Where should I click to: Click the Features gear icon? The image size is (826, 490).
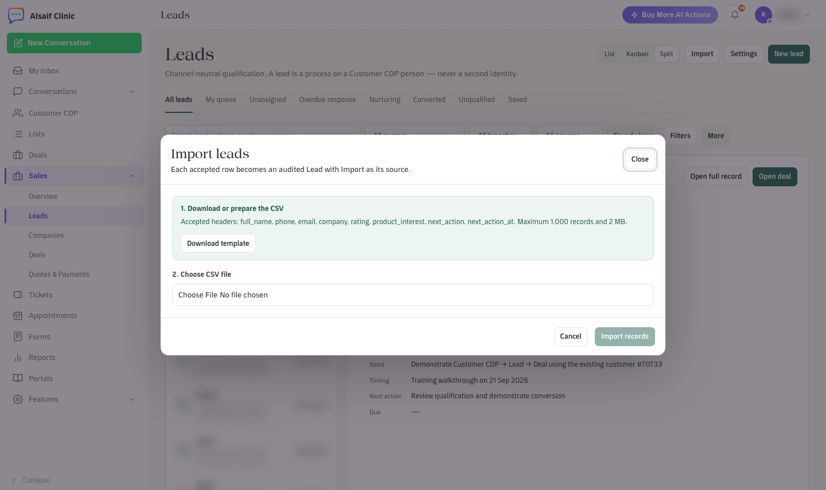18,399
